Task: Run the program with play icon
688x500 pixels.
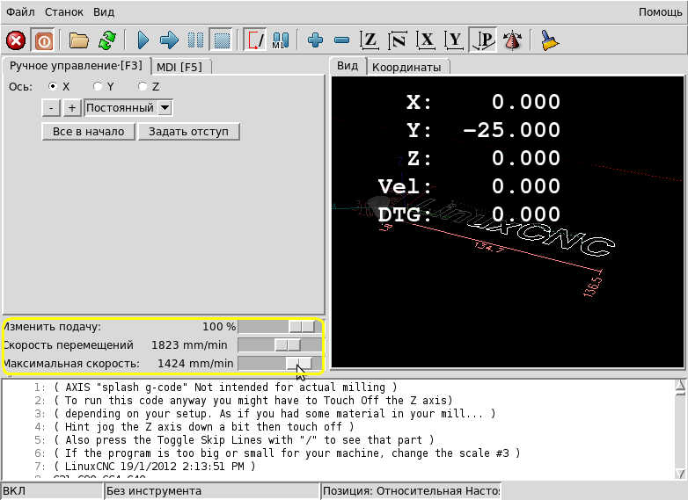Action: tap(143, 40)
